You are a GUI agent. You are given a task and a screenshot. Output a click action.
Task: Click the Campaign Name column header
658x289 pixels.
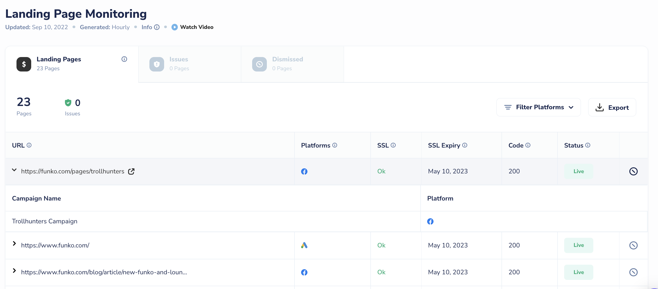click(37, 198)
